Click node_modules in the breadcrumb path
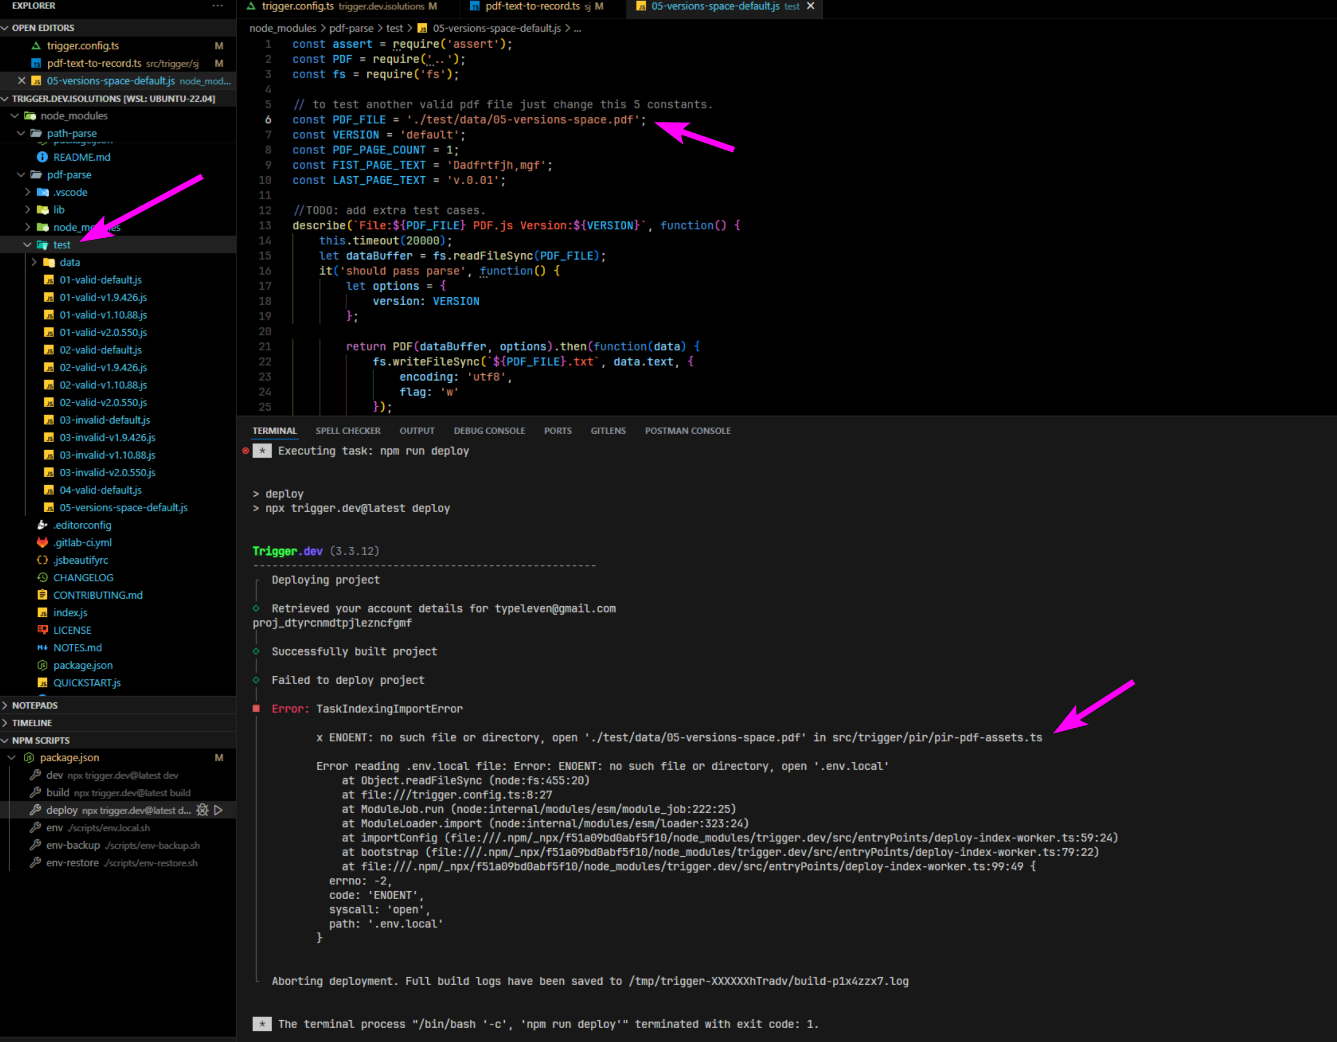The width and height of the screenshot is (1337, 1042). [283, 28]
